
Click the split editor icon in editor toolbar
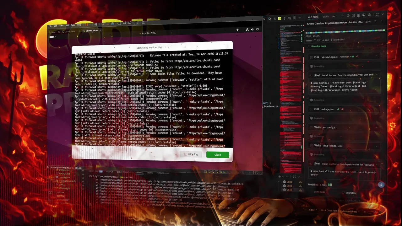(294, 18)
